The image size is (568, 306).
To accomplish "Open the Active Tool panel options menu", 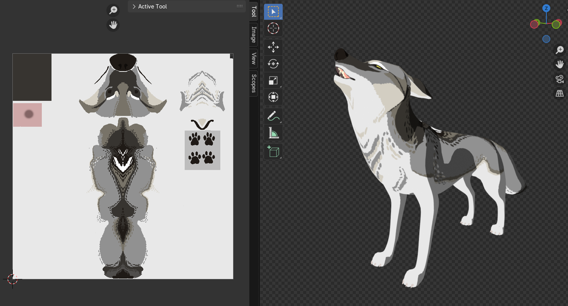I will pos(239,6).
